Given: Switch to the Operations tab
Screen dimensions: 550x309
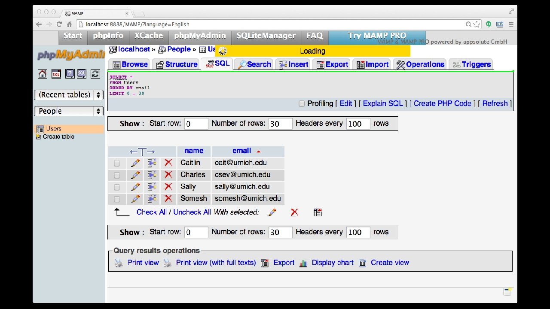Looking at the screenshot, I should tap(420, 64).
